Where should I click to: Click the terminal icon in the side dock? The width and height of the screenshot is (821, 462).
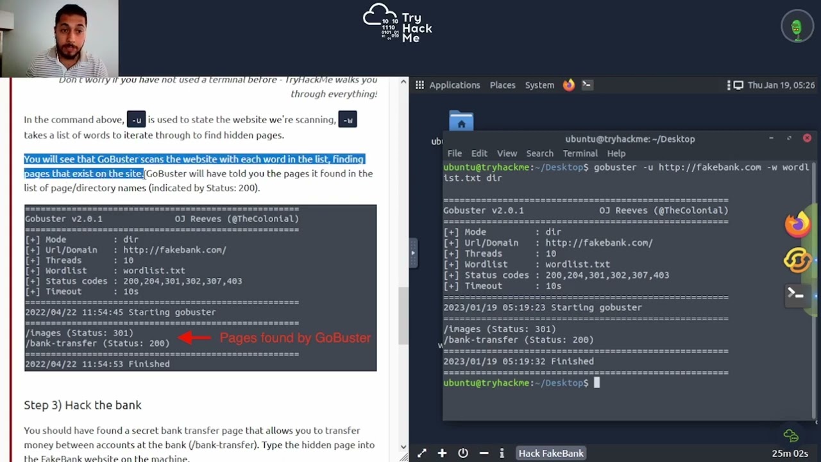pyautogui.click(x=796, y=295)
